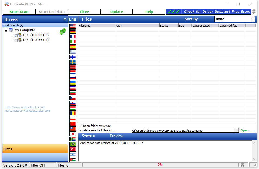Open the Sort By dropdown
259x169 pixels.
tap(253, 19)
